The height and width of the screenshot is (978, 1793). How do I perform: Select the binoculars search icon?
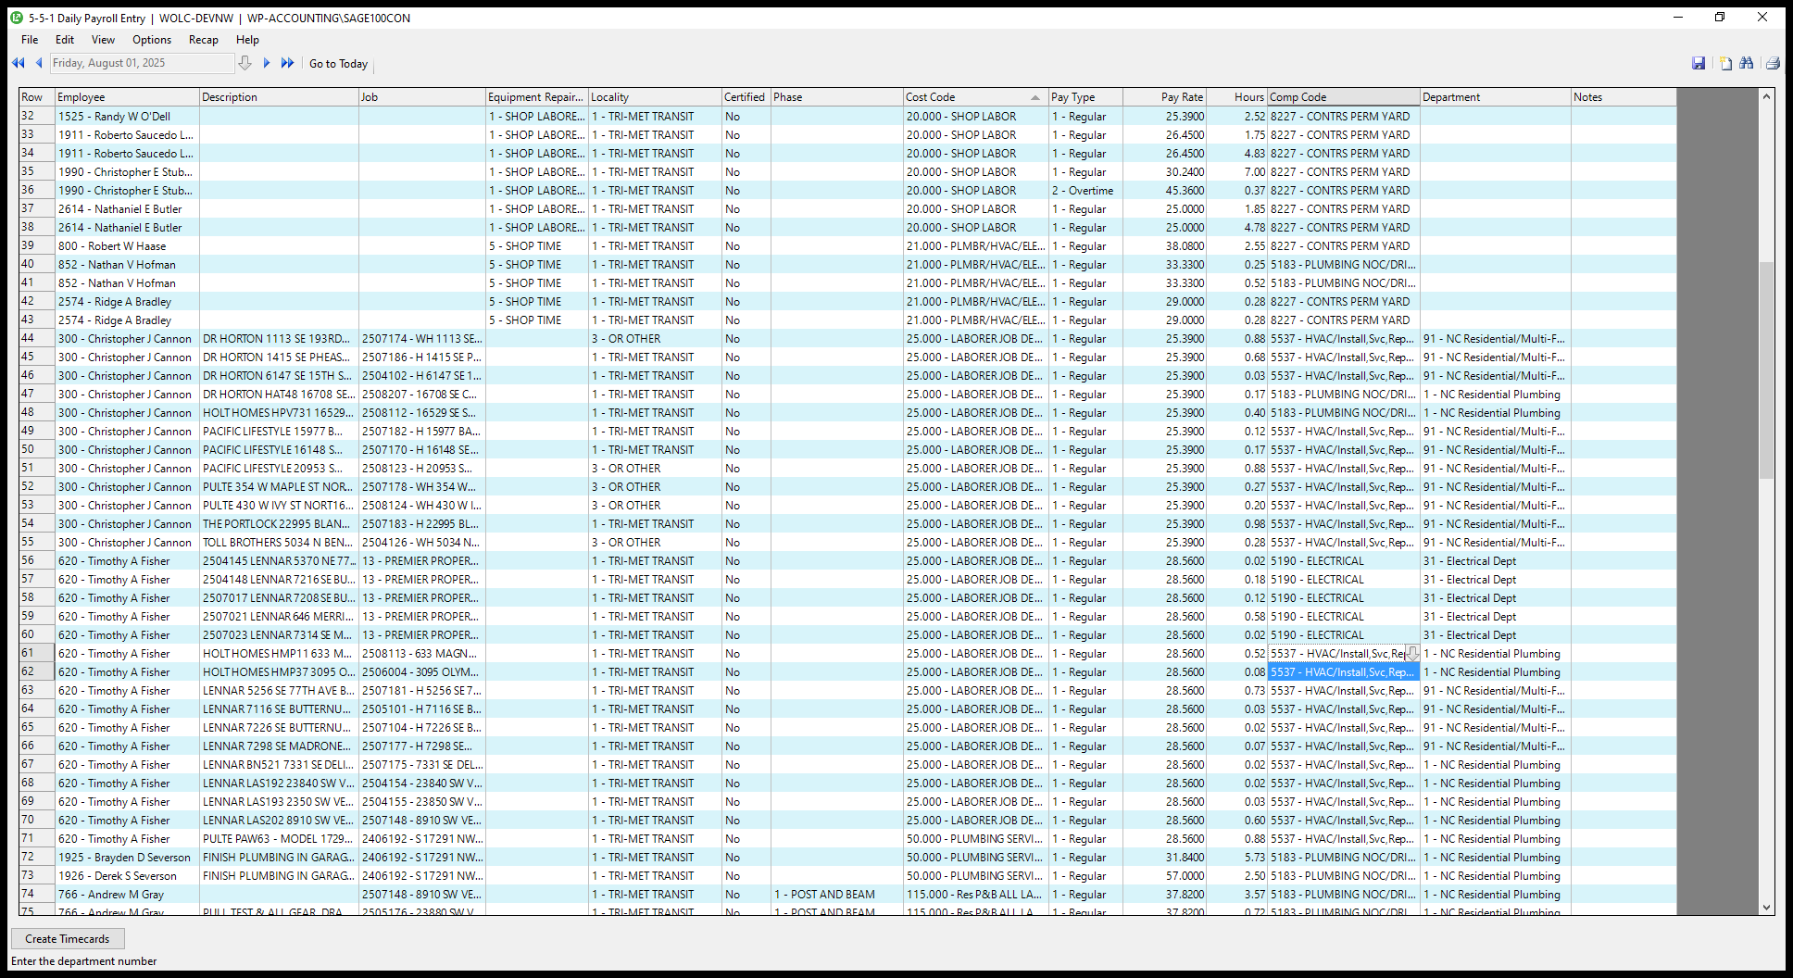[x=1747, y=63]
